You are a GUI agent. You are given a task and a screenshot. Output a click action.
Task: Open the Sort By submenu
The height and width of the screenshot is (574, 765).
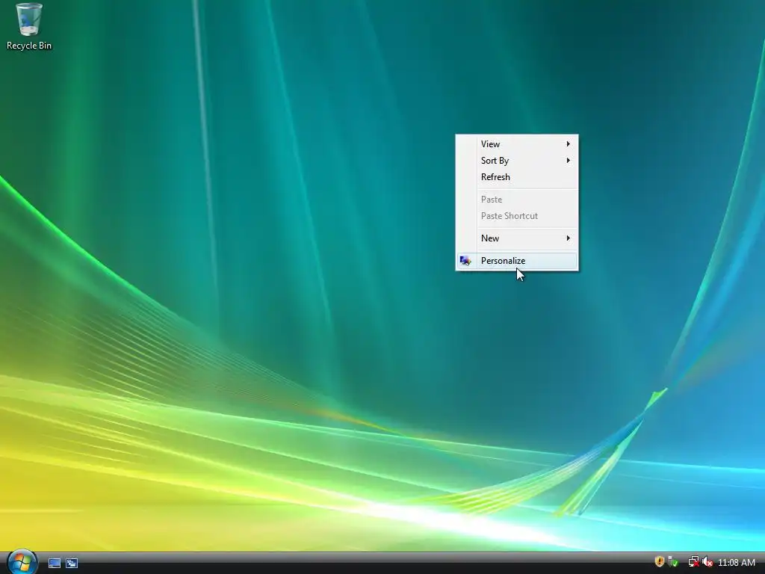[x=517, y=161]
